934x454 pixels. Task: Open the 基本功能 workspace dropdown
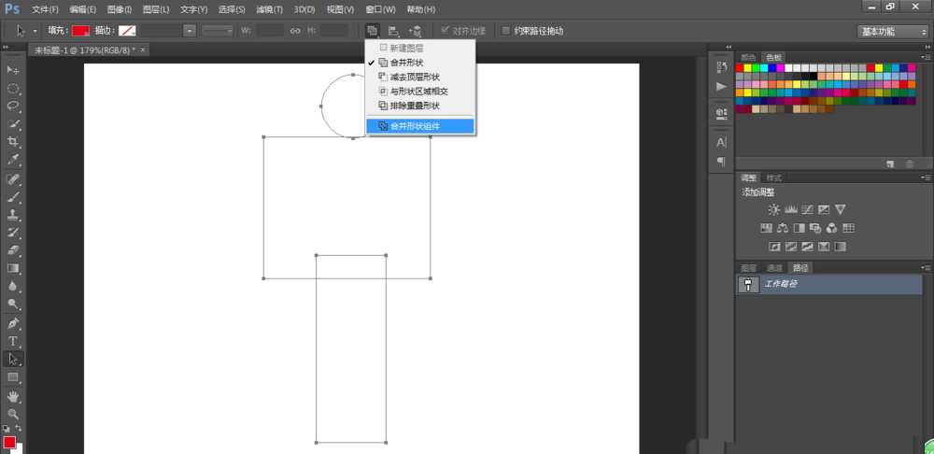point(893,31)
